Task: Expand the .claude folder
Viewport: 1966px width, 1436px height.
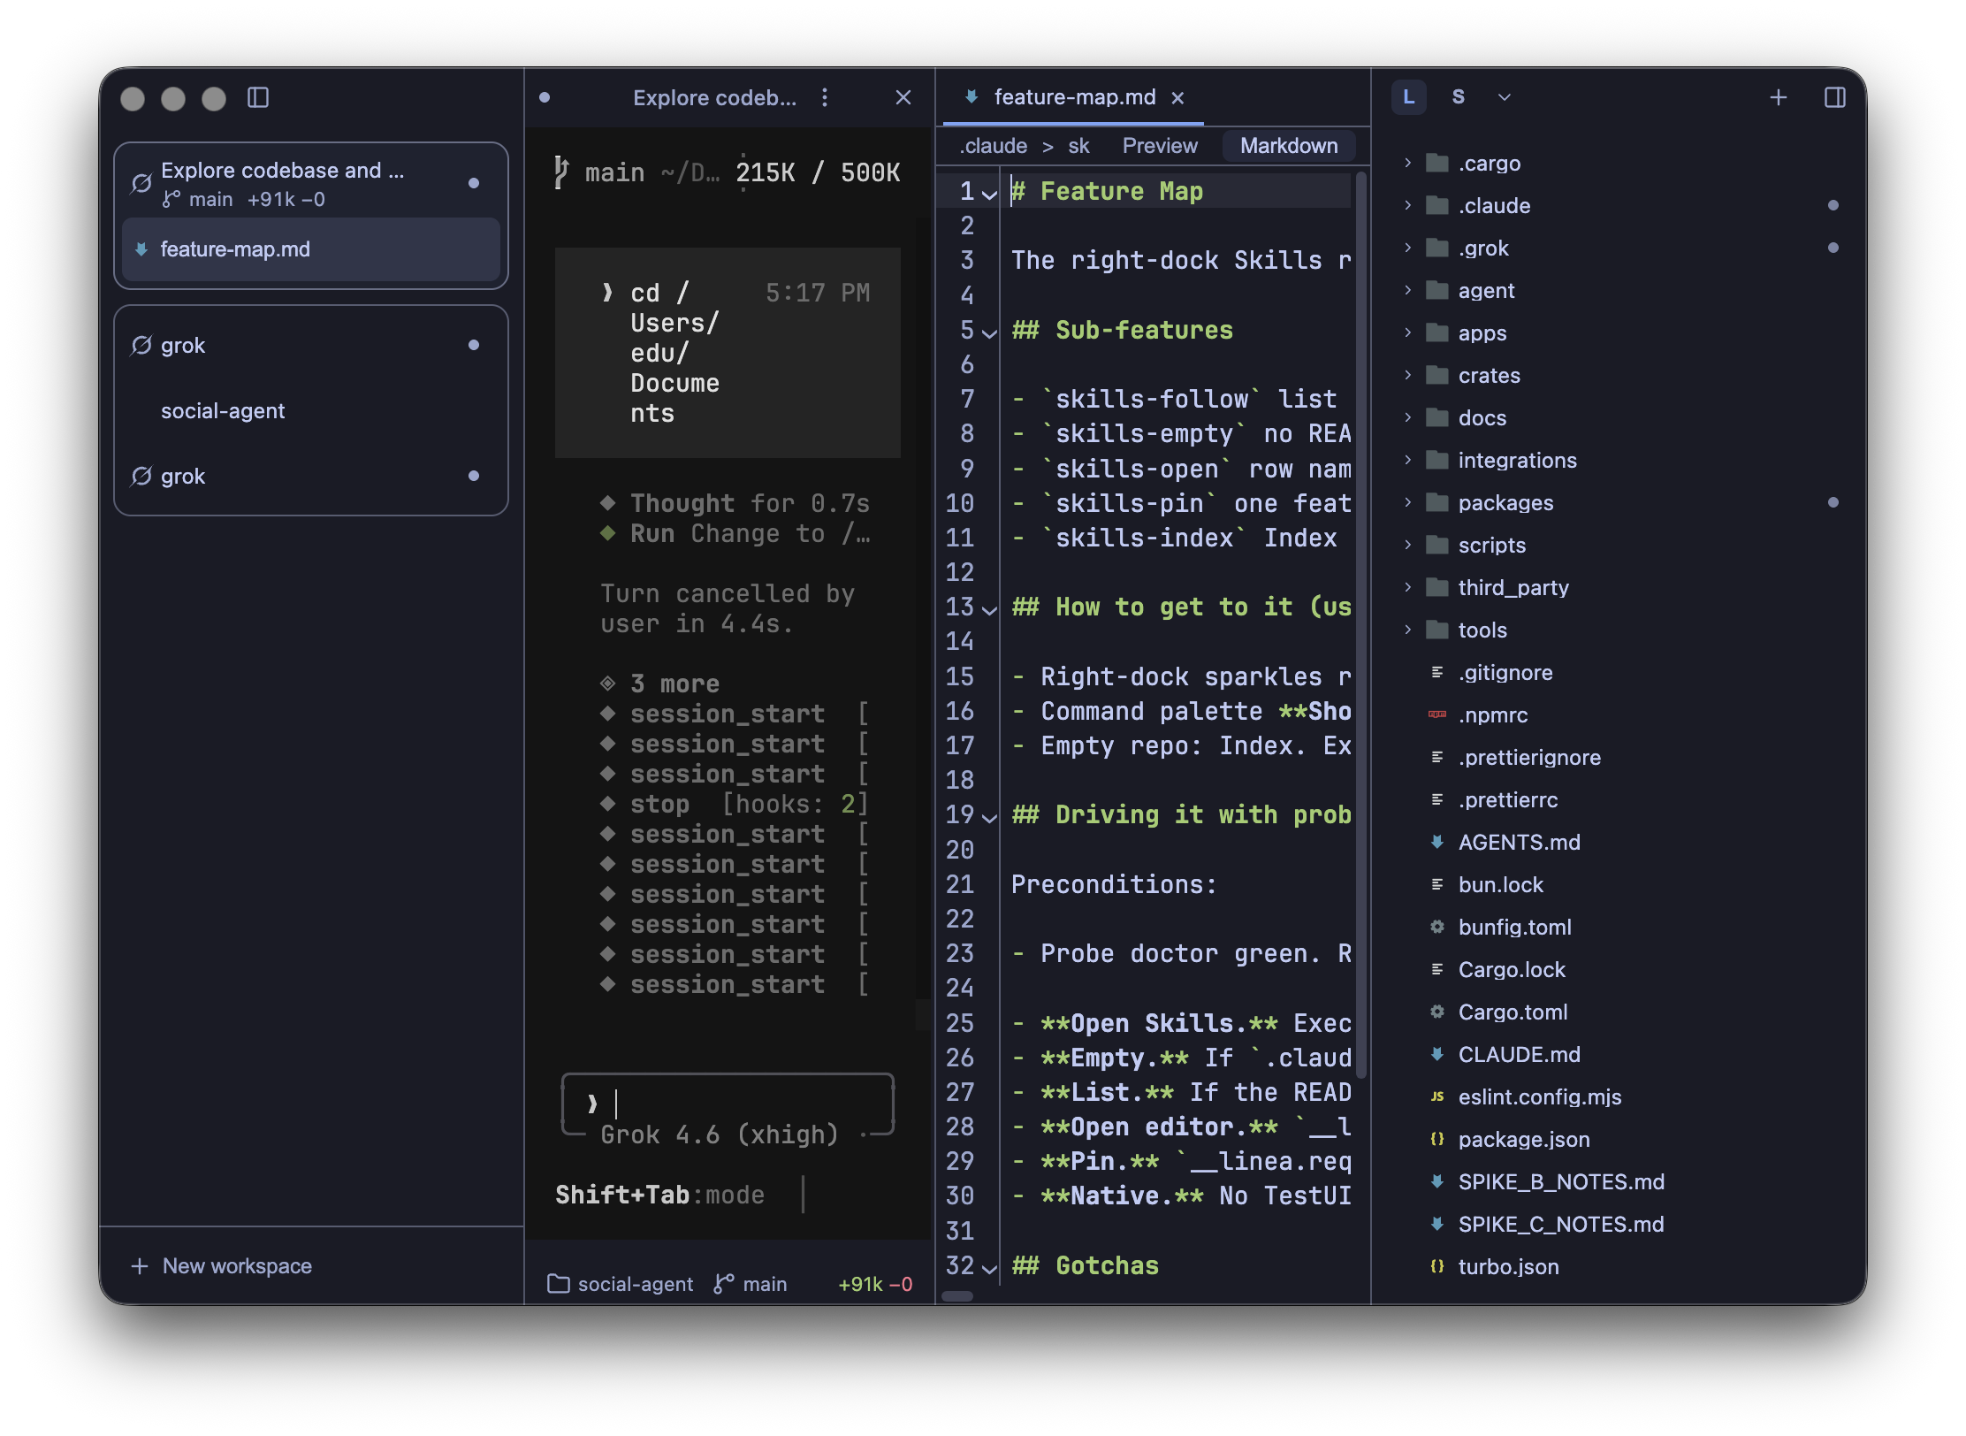Action: (1407, 205)
